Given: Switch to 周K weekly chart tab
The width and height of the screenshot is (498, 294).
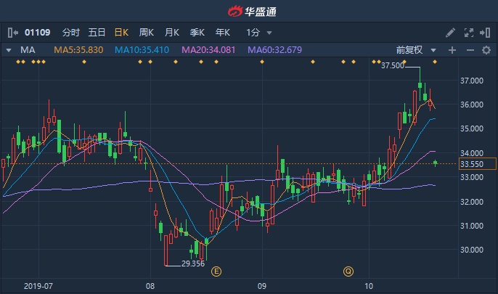Looking at the screenshot, I should [x=147, y=33].
